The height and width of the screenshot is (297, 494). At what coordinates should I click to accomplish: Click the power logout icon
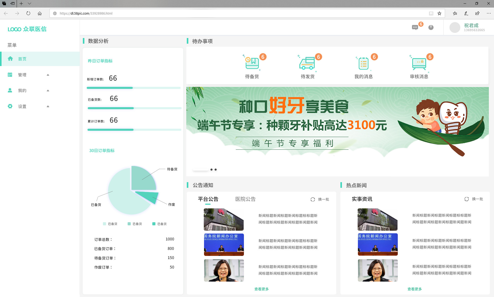click(x=431, y=27)
